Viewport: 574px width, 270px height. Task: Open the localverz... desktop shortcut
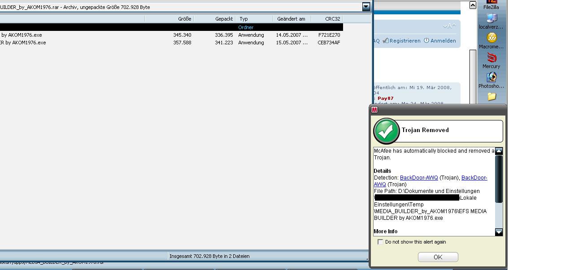coord(491,21)
